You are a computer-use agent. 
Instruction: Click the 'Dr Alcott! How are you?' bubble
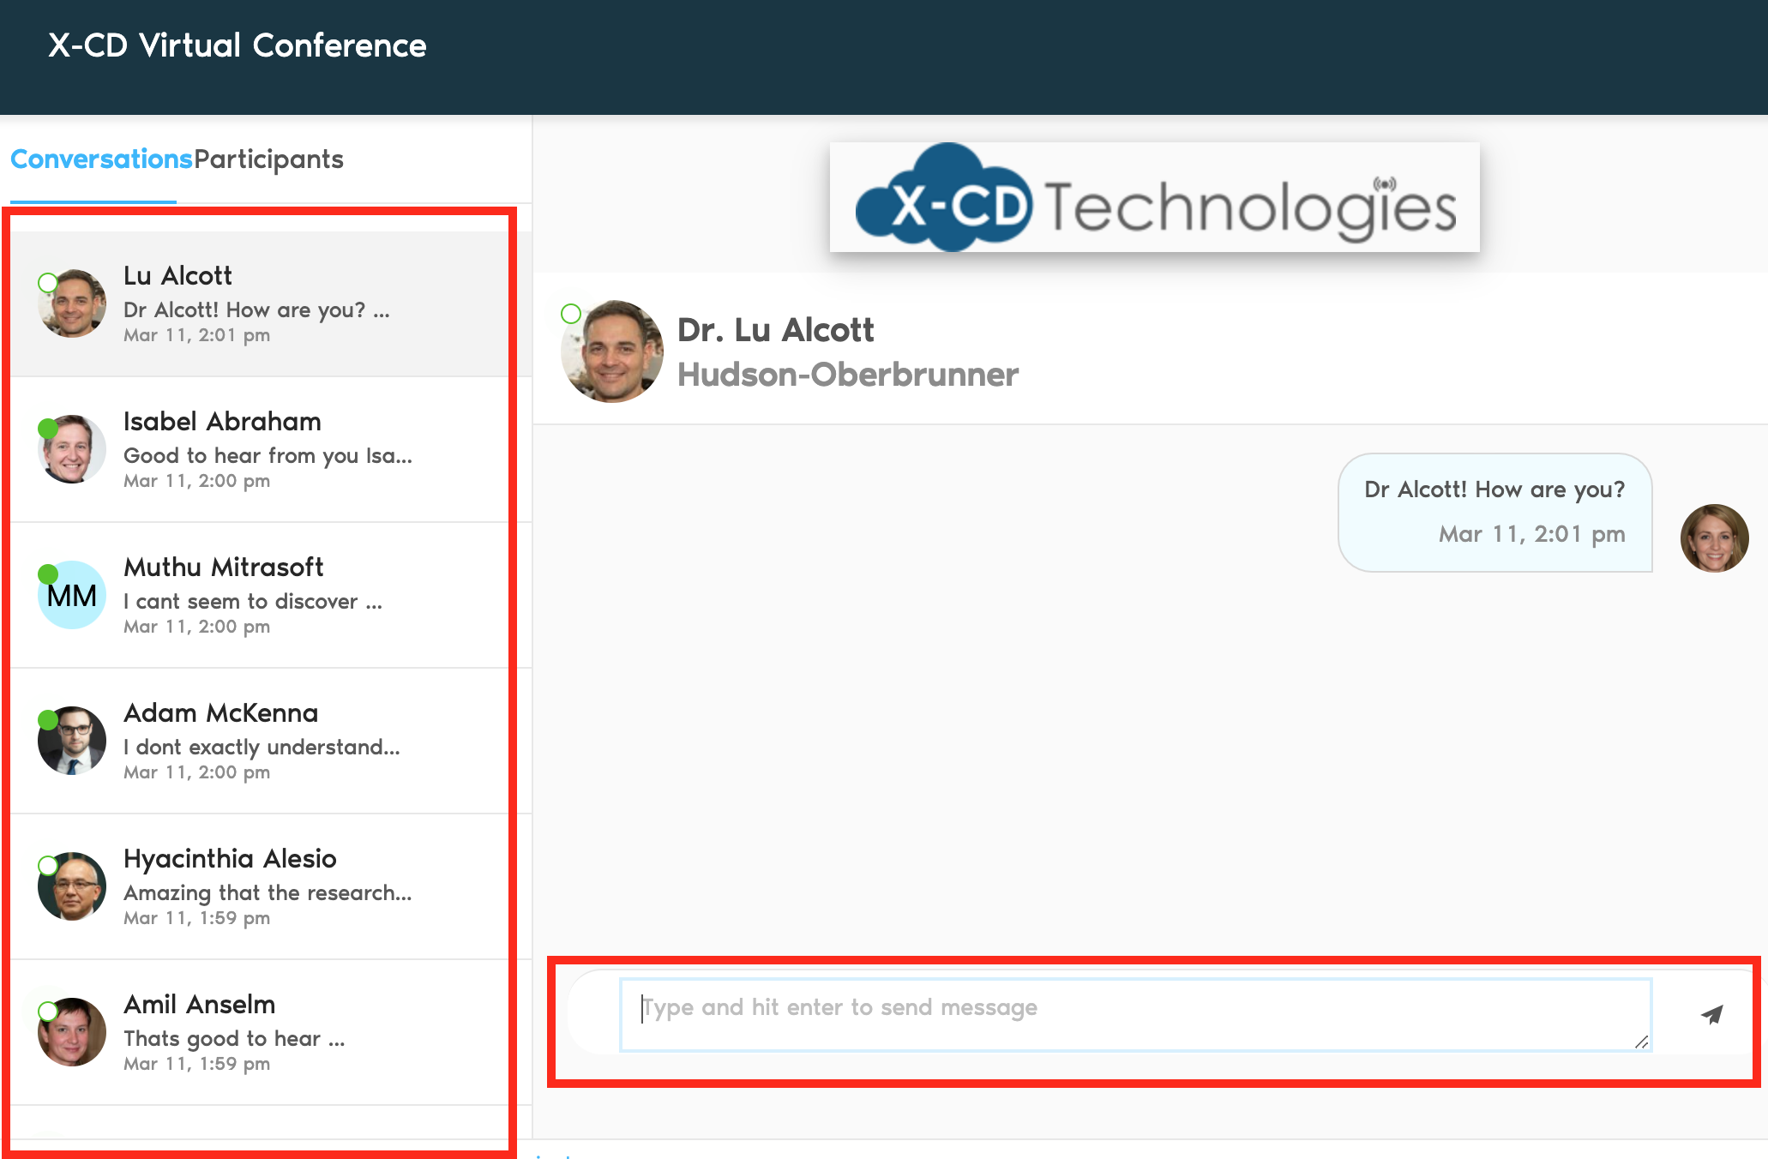pos(1494,511)
